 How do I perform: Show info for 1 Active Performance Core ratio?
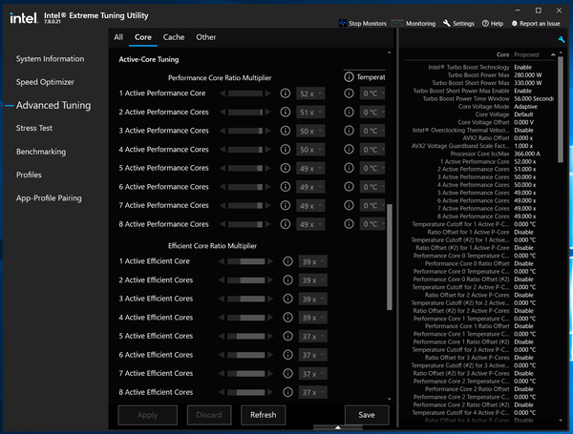(285, 93)
